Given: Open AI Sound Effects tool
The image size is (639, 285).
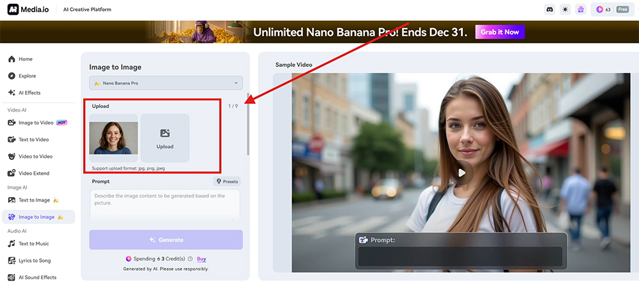Looking at the screenshot, I should click(x=38, y=277).
